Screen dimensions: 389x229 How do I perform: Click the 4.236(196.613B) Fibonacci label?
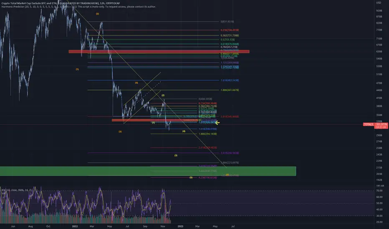click(208, 177)
